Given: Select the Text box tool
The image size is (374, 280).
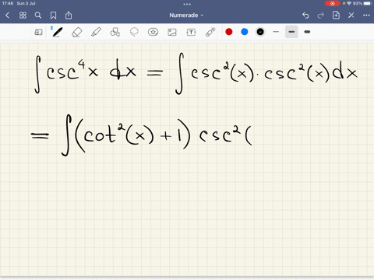Looking at the screenshot, I should pyautogui.click(x=191, y=32).
